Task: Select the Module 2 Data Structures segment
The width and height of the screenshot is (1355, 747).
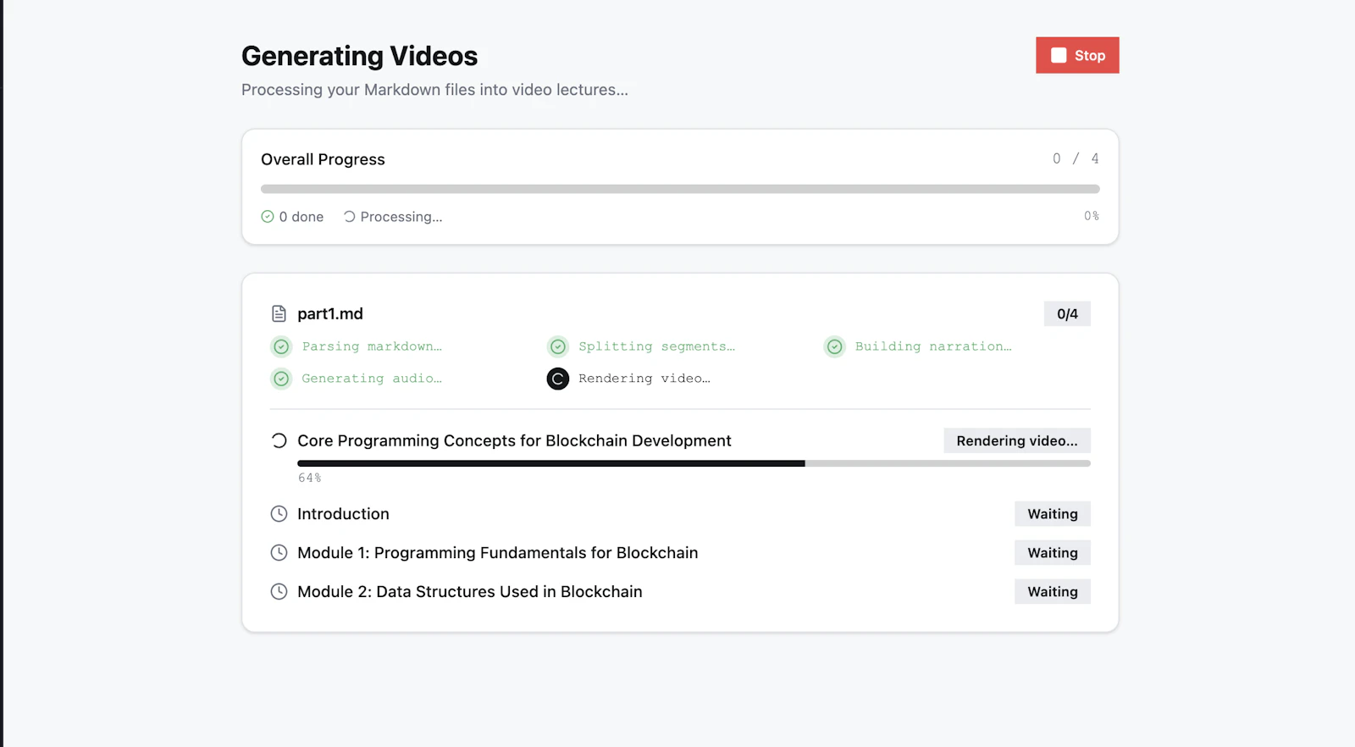Action: coord(680,592)
